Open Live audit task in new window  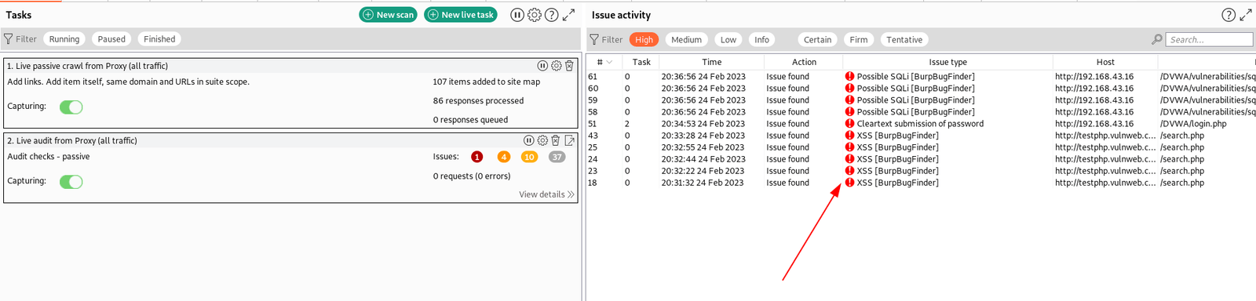pyautogui.click(x=570, y=140)
